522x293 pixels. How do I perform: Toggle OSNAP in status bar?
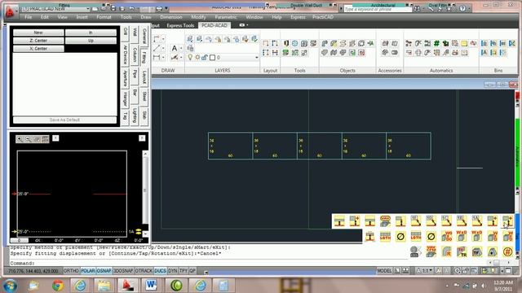pos(104,271)
